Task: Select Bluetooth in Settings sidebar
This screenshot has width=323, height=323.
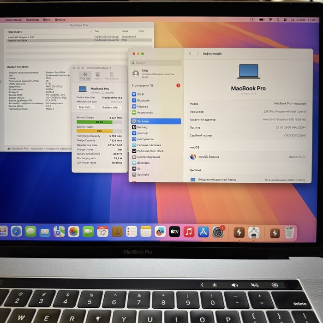Action: pos(156,100)
